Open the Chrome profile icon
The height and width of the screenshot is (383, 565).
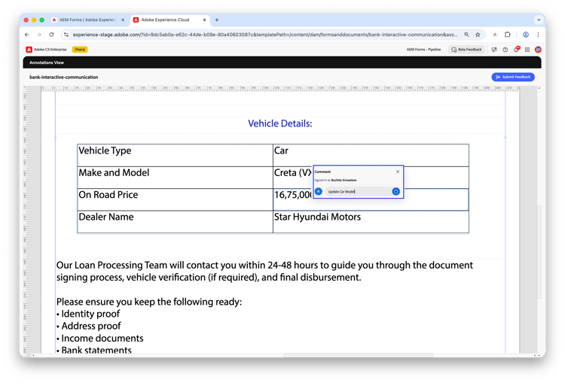(526, 35)
